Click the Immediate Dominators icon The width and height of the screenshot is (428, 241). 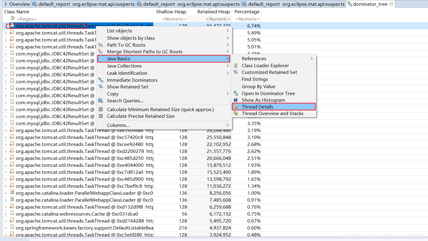(x=101, y=80)
